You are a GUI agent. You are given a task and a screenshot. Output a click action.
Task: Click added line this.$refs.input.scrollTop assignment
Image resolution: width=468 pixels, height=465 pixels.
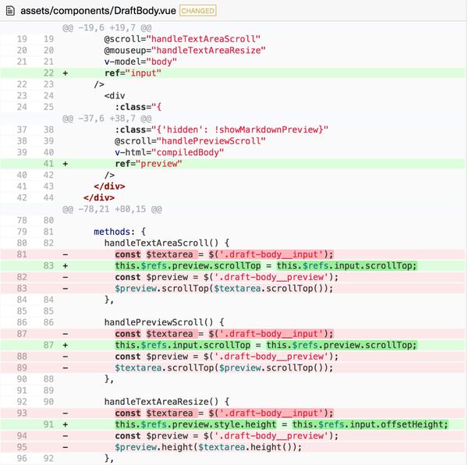(x=232, y=346)
